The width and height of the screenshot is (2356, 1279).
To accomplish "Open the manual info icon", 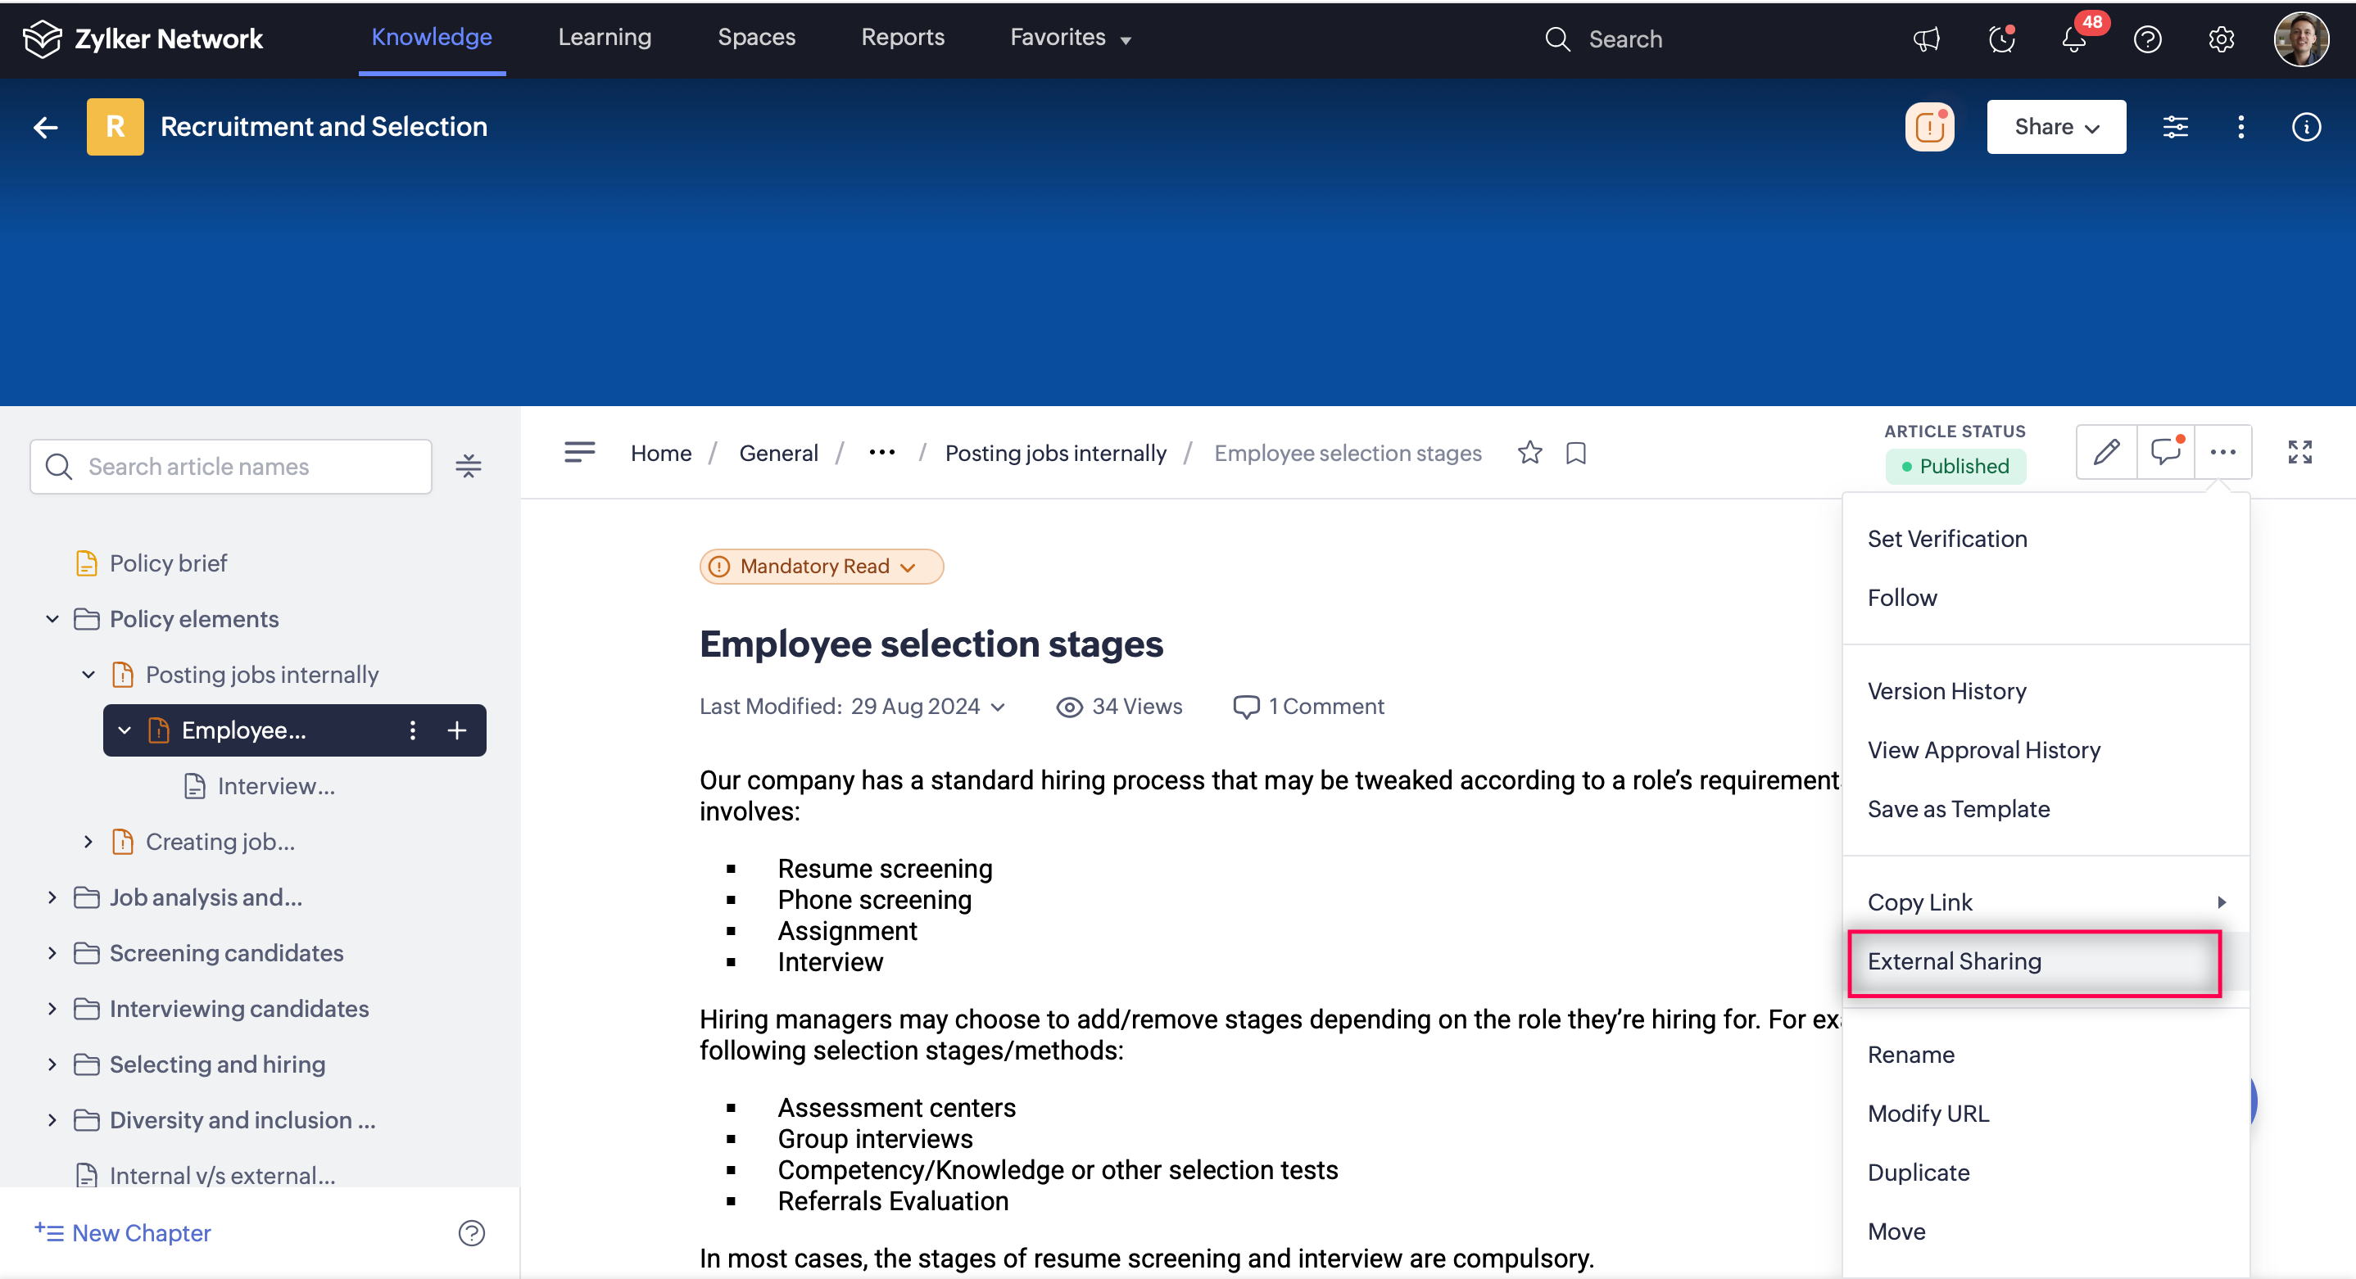I will [2306, 127].
